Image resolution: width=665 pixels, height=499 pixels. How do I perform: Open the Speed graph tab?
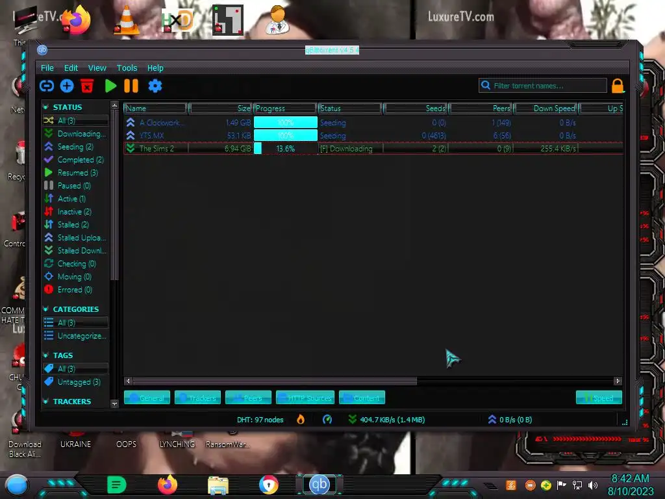point(599,398)
